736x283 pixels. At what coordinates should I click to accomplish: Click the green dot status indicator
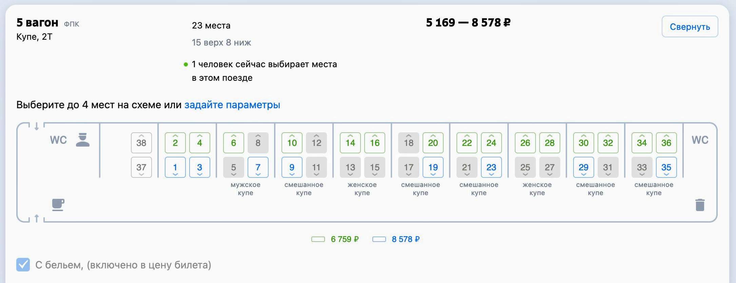point(186,64)
